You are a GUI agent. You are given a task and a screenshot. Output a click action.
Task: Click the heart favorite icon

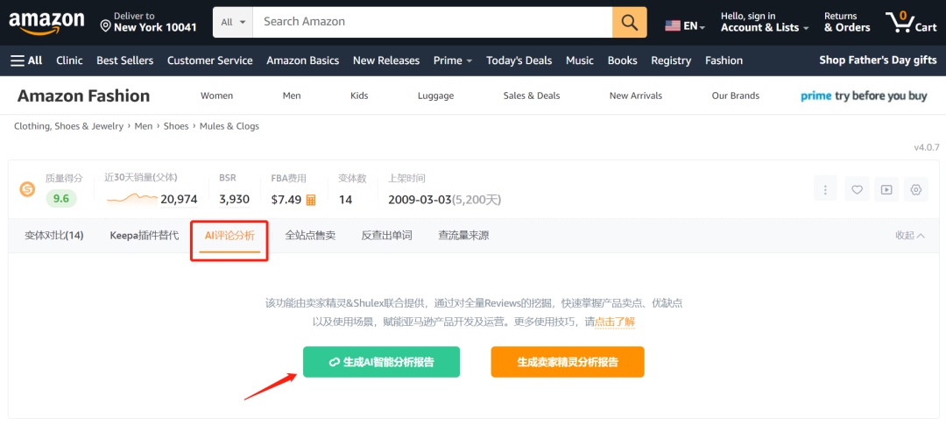click(x=856, y=189)
